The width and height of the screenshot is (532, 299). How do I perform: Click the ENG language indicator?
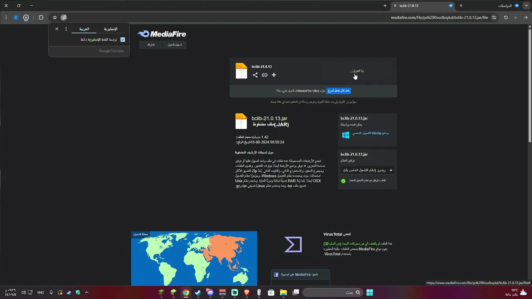[41, 293]
